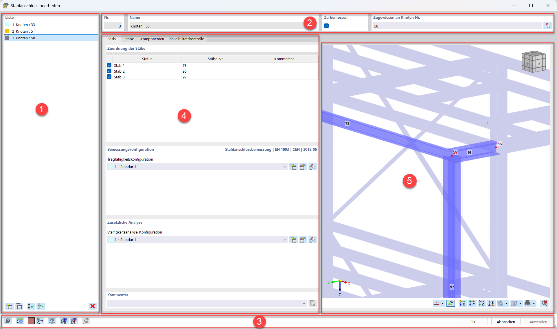The image size is (557, 329).
Task: Switch to the Komponenten tab
Action: (152, 39)
